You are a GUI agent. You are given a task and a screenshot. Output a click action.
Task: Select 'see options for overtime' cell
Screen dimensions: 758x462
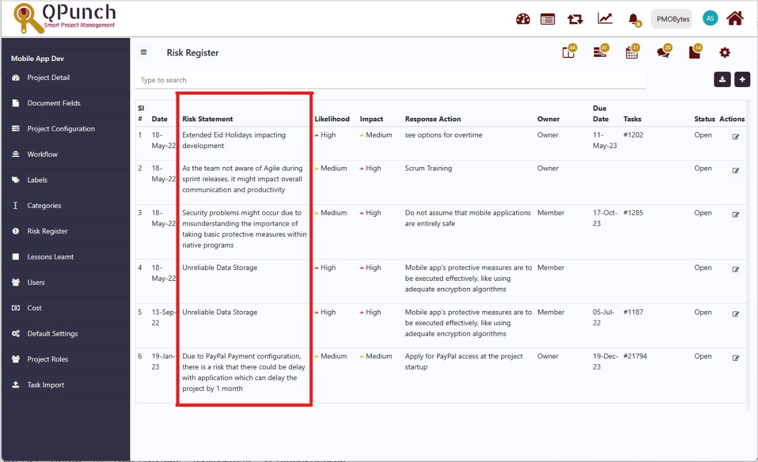tap(444, 135)
